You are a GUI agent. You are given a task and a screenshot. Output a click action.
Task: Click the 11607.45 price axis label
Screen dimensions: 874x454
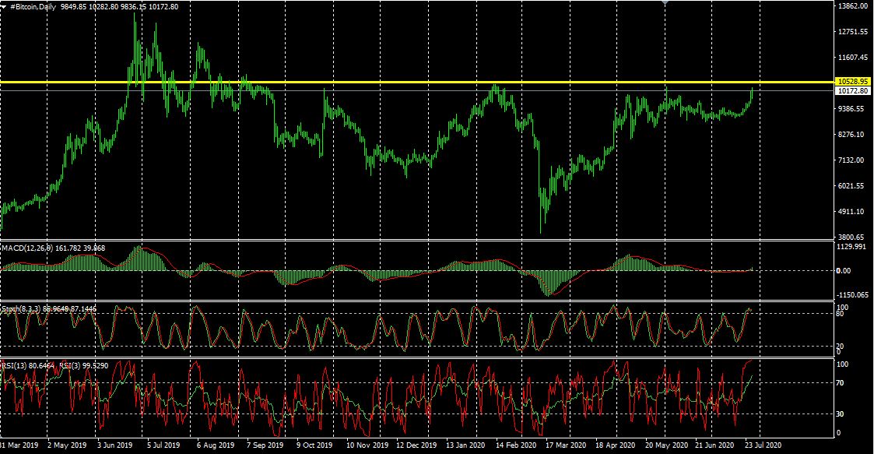[854, 58]
